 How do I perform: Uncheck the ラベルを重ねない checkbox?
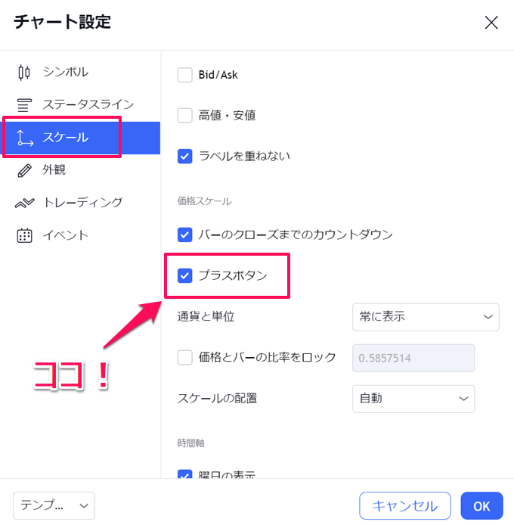click(184, 157)
